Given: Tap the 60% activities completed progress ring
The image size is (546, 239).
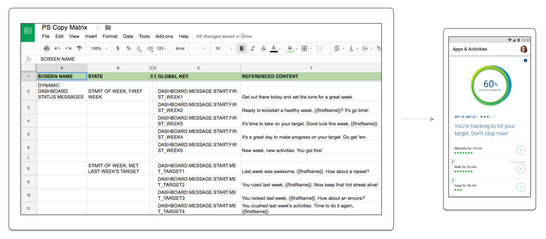Looking at the screenshot, I should tap(491, 85).
